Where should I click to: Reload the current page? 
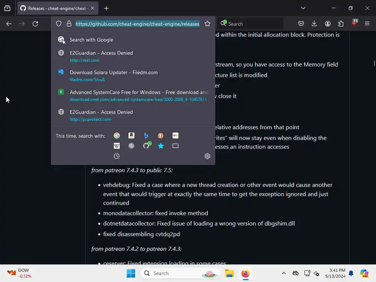point(35,24)
